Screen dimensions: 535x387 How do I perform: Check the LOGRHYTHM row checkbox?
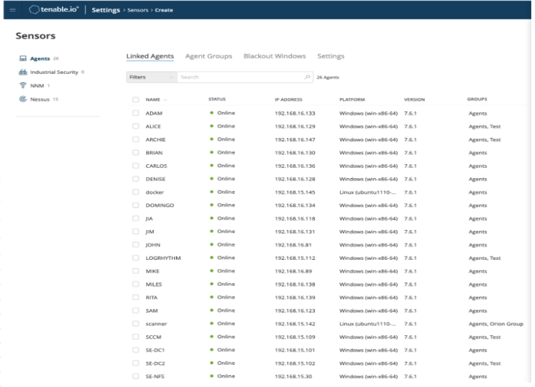(x=136, y=258)
